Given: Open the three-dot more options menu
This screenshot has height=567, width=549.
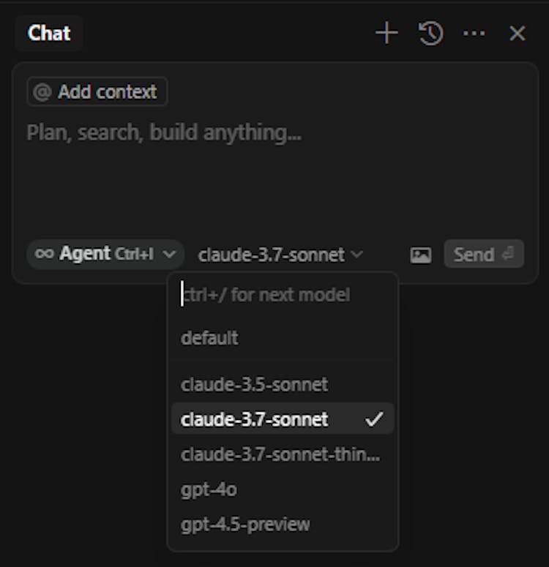Looking at the screenshot, I should [474, 33].
